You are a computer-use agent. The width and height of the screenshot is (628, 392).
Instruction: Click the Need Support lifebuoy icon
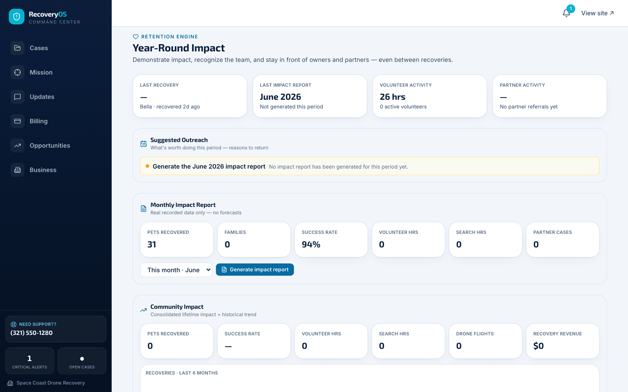click(14, 324)
